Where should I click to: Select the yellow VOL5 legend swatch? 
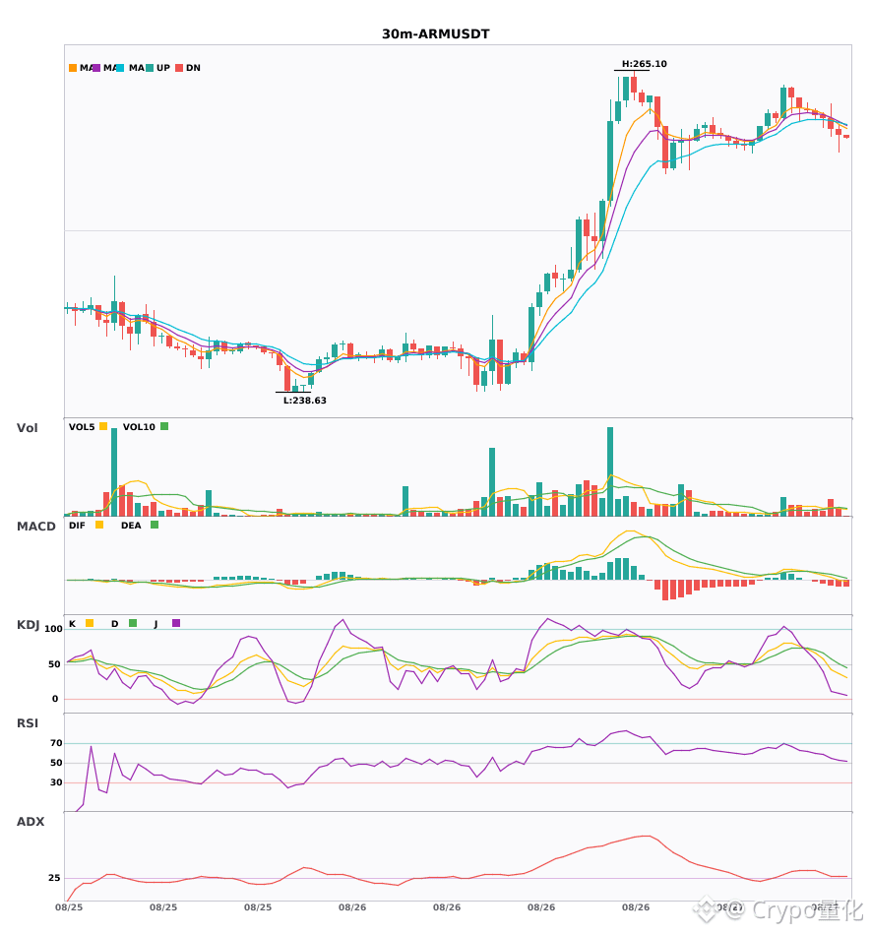(x=103, y=426)
